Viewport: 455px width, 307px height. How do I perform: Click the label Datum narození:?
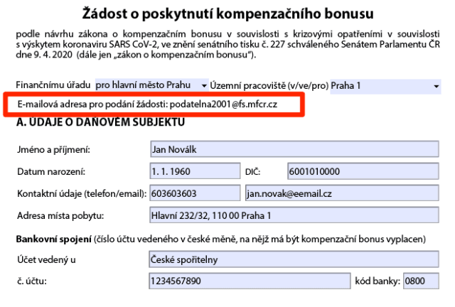click(51, 171)
